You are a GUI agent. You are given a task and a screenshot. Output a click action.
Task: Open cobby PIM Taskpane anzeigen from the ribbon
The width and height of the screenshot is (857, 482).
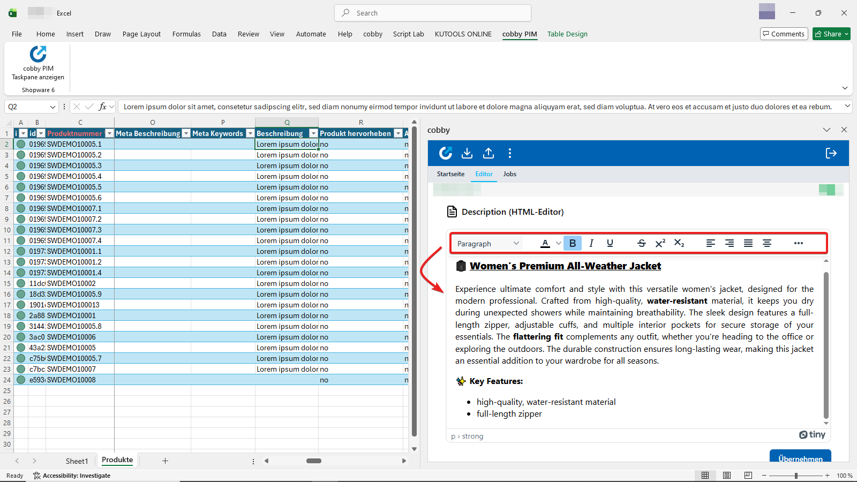pyautogui.click(x=37, y=64)
